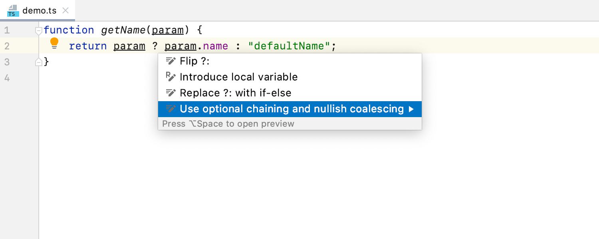Viewport: 599px width, 239px height.
Task: Close the demo.ts tab
Action: (66, 11)
